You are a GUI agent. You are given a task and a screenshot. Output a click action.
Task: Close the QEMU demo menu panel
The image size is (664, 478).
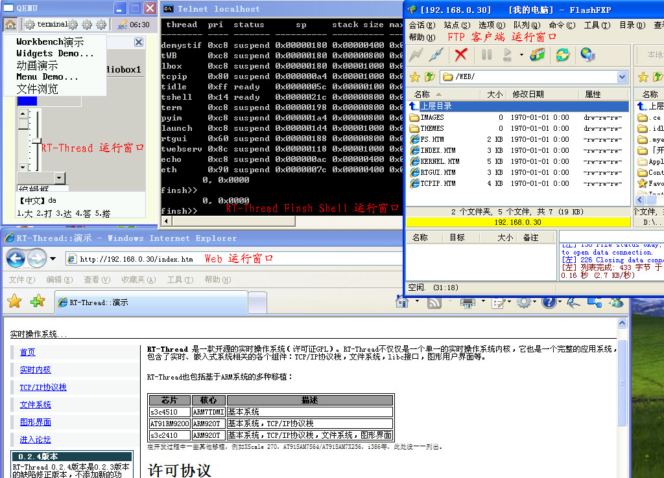click(x=139, y=42)
